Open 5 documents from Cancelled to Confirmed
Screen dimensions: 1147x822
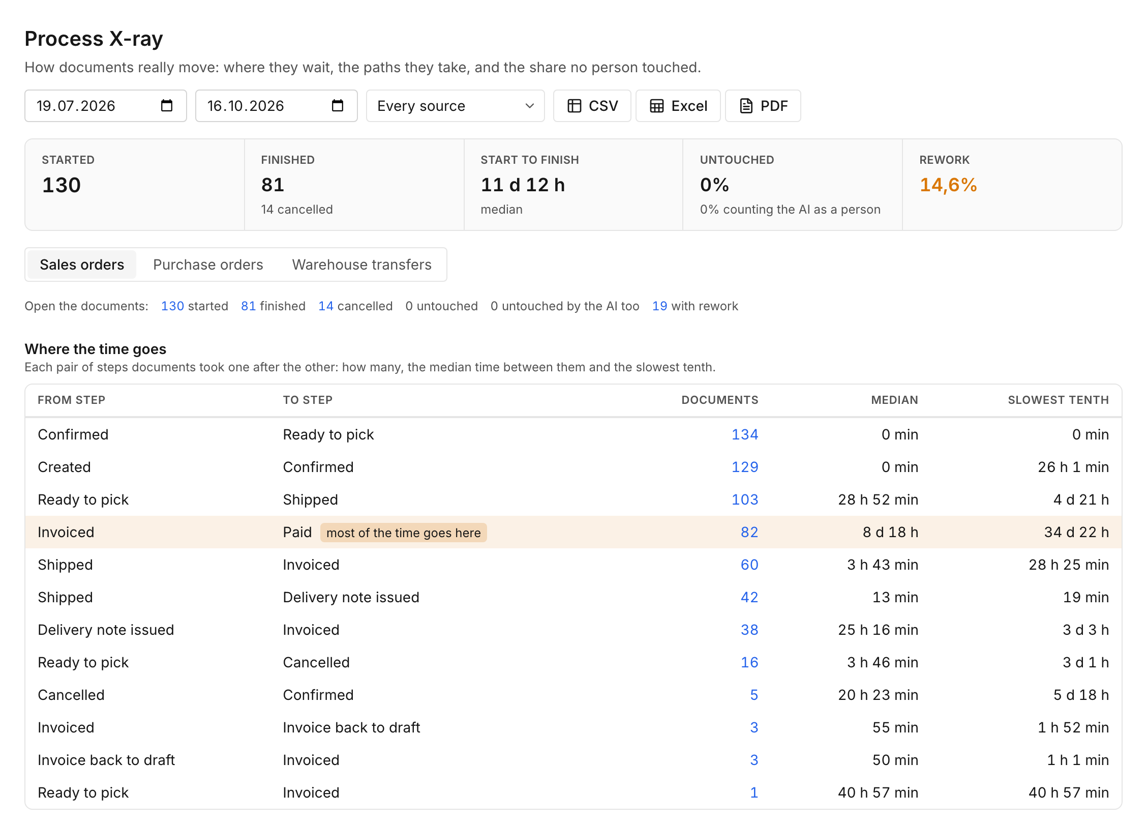(754, 695)
